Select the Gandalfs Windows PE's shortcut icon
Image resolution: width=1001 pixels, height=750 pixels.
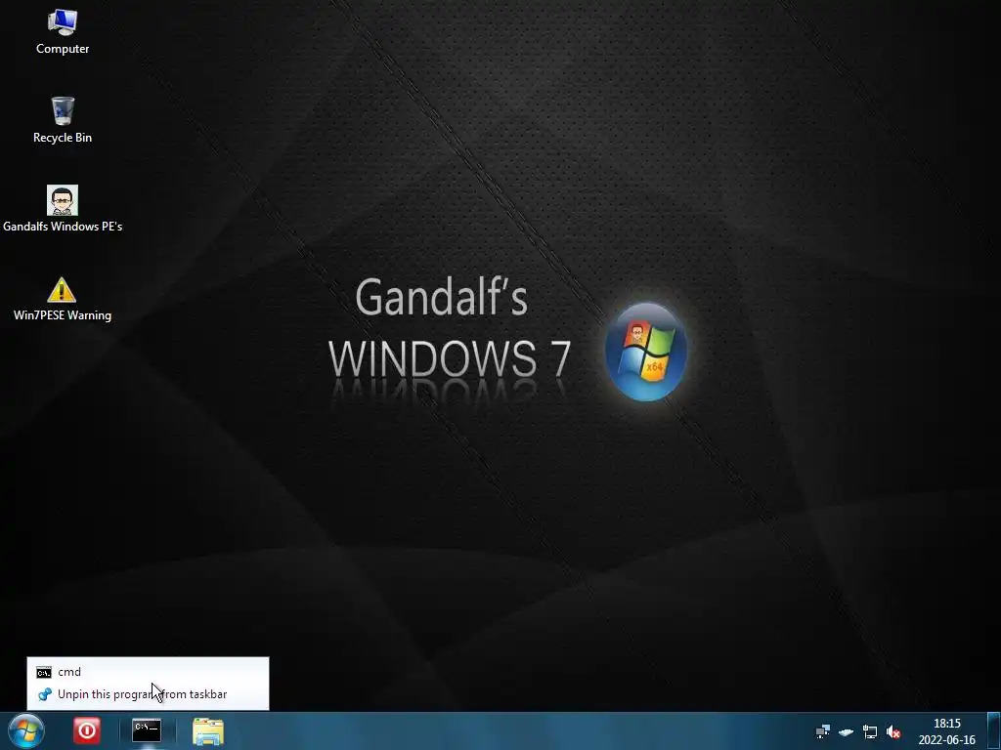pyautogui.click(x=63, y=209)
